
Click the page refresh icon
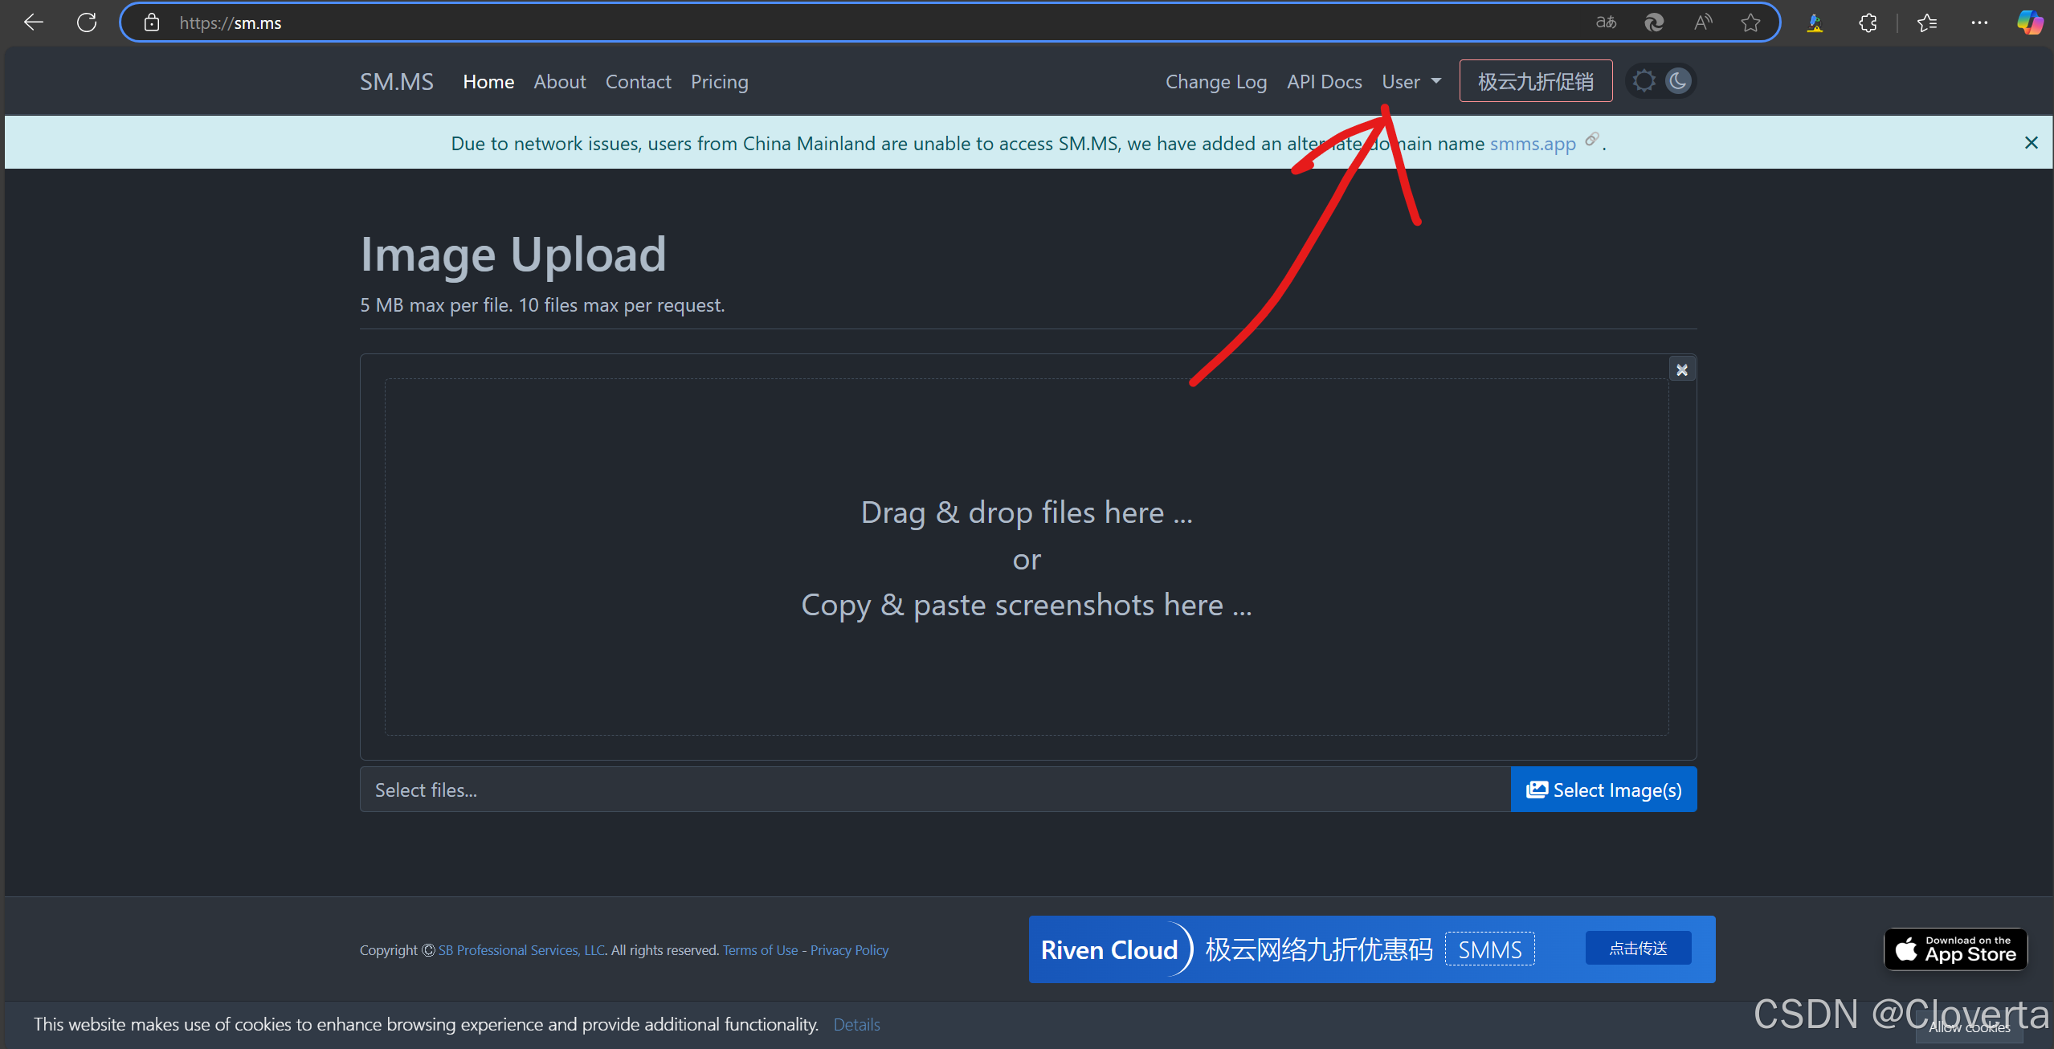pyautogui.click(x=87, y=22)
